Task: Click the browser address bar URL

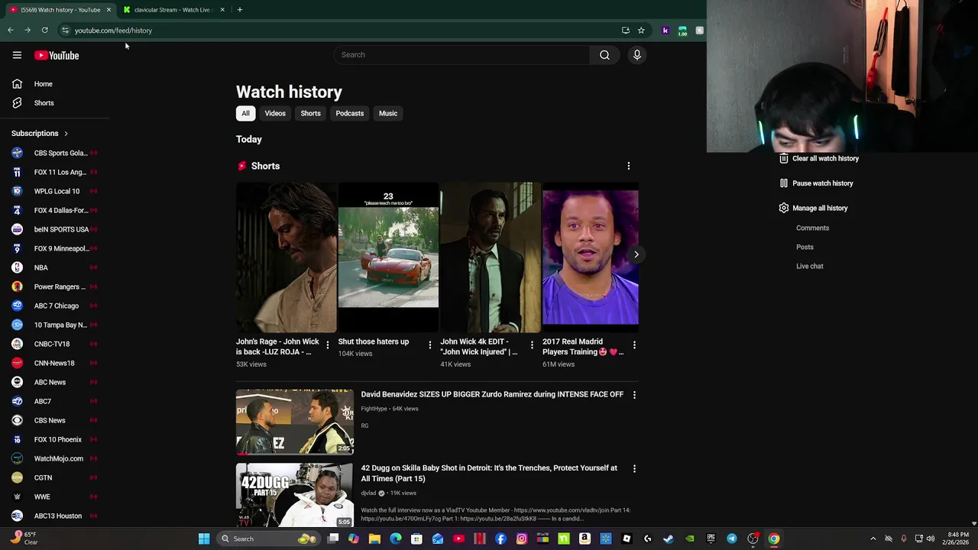Action: coord(113,31)
